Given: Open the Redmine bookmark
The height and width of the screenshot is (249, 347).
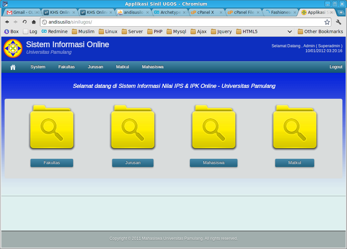Looking at the screenshot, I should click(54, 31).
